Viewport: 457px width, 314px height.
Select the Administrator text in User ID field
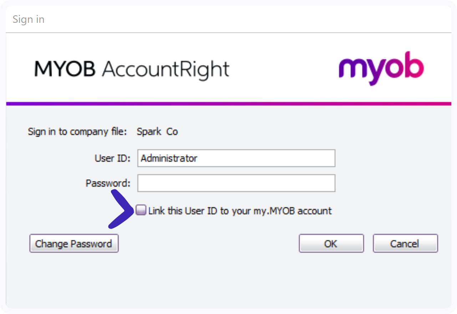(169, 158)
